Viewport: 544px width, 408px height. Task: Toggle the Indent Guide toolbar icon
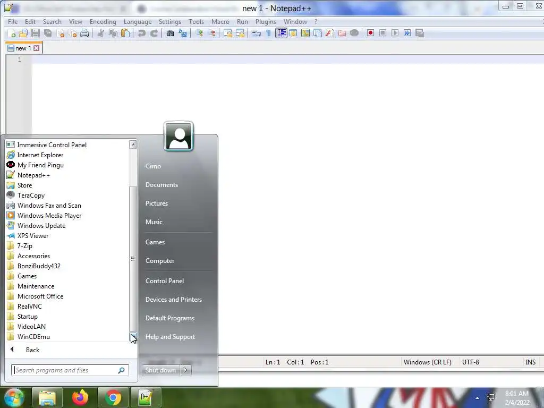click(281, 33)
